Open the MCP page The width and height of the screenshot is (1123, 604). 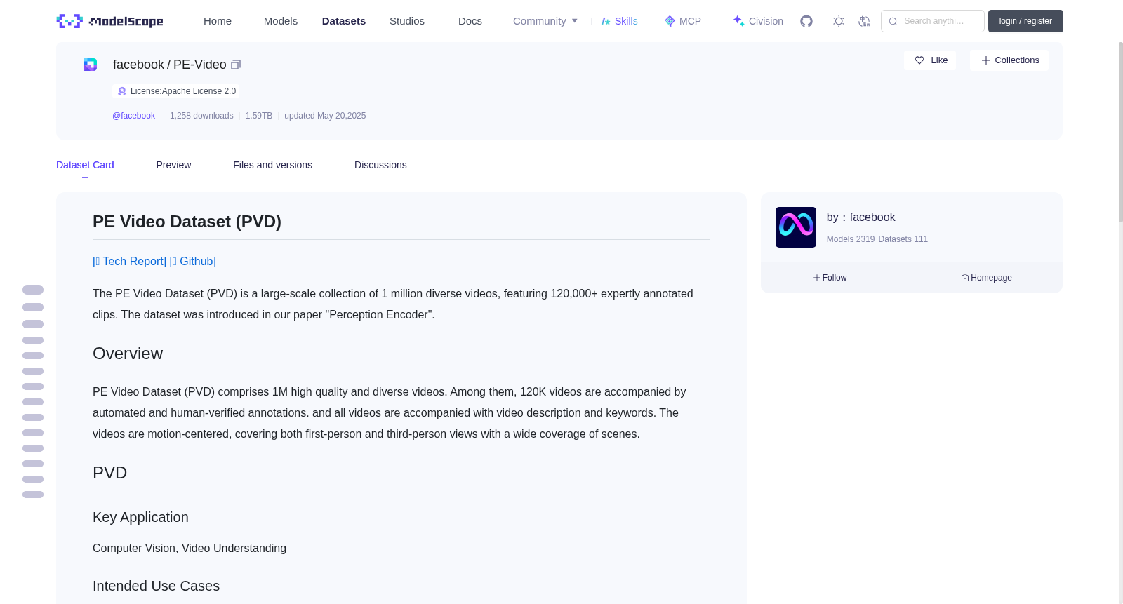(x=682, y=21)
